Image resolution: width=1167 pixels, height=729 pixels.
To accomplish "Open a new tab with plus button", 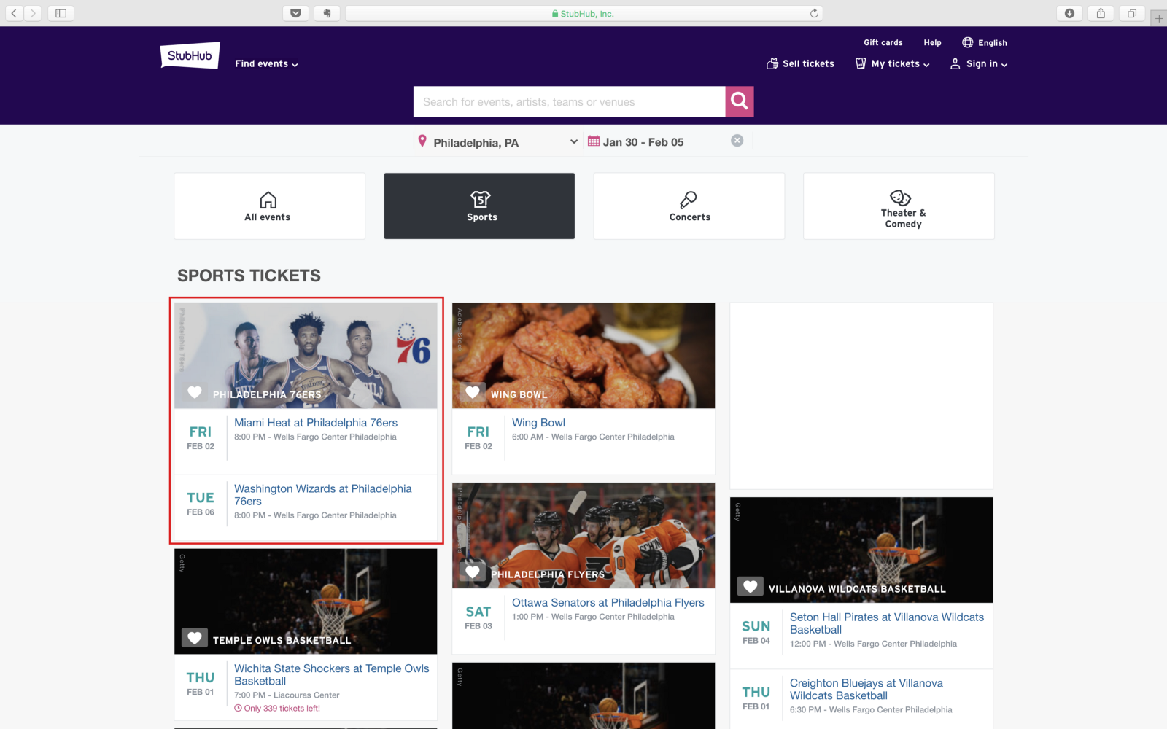I will tap(1159, 18).
